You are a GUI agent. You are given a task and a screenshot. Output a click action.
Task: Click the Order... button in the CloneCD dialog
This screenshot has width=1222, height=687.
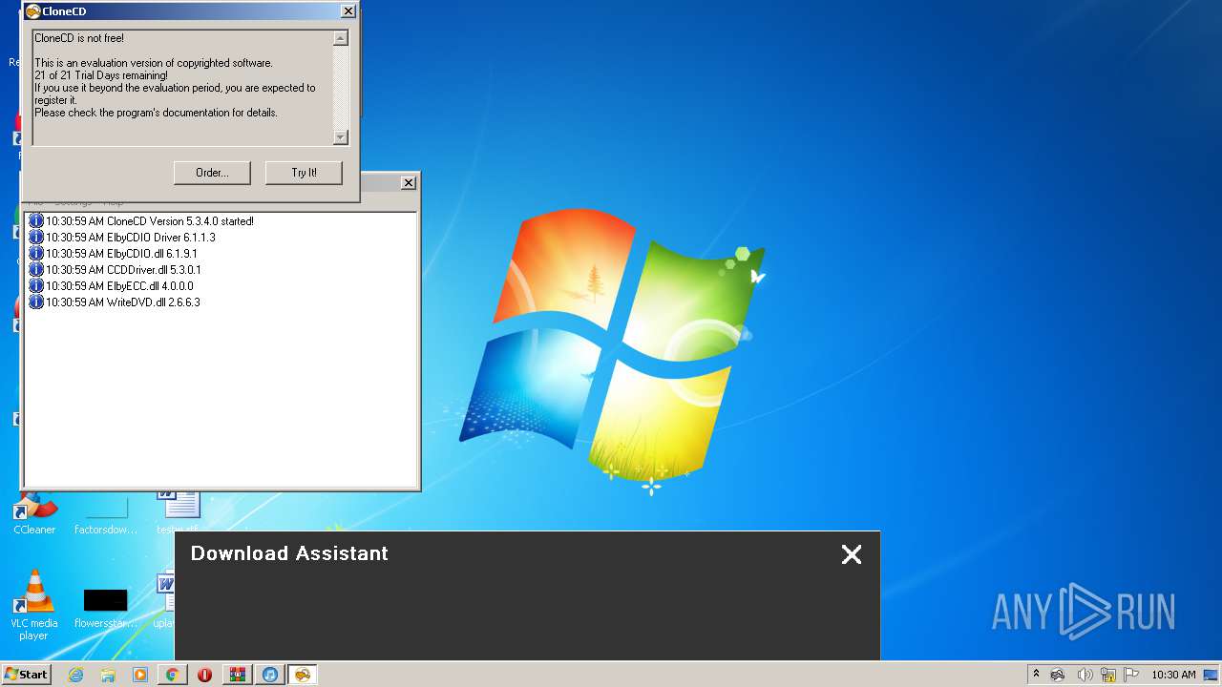coord(212,173)
